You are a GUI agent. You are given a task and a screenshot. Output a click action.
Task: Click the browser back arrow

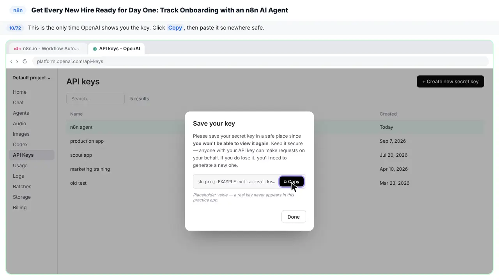coord(11,61)
